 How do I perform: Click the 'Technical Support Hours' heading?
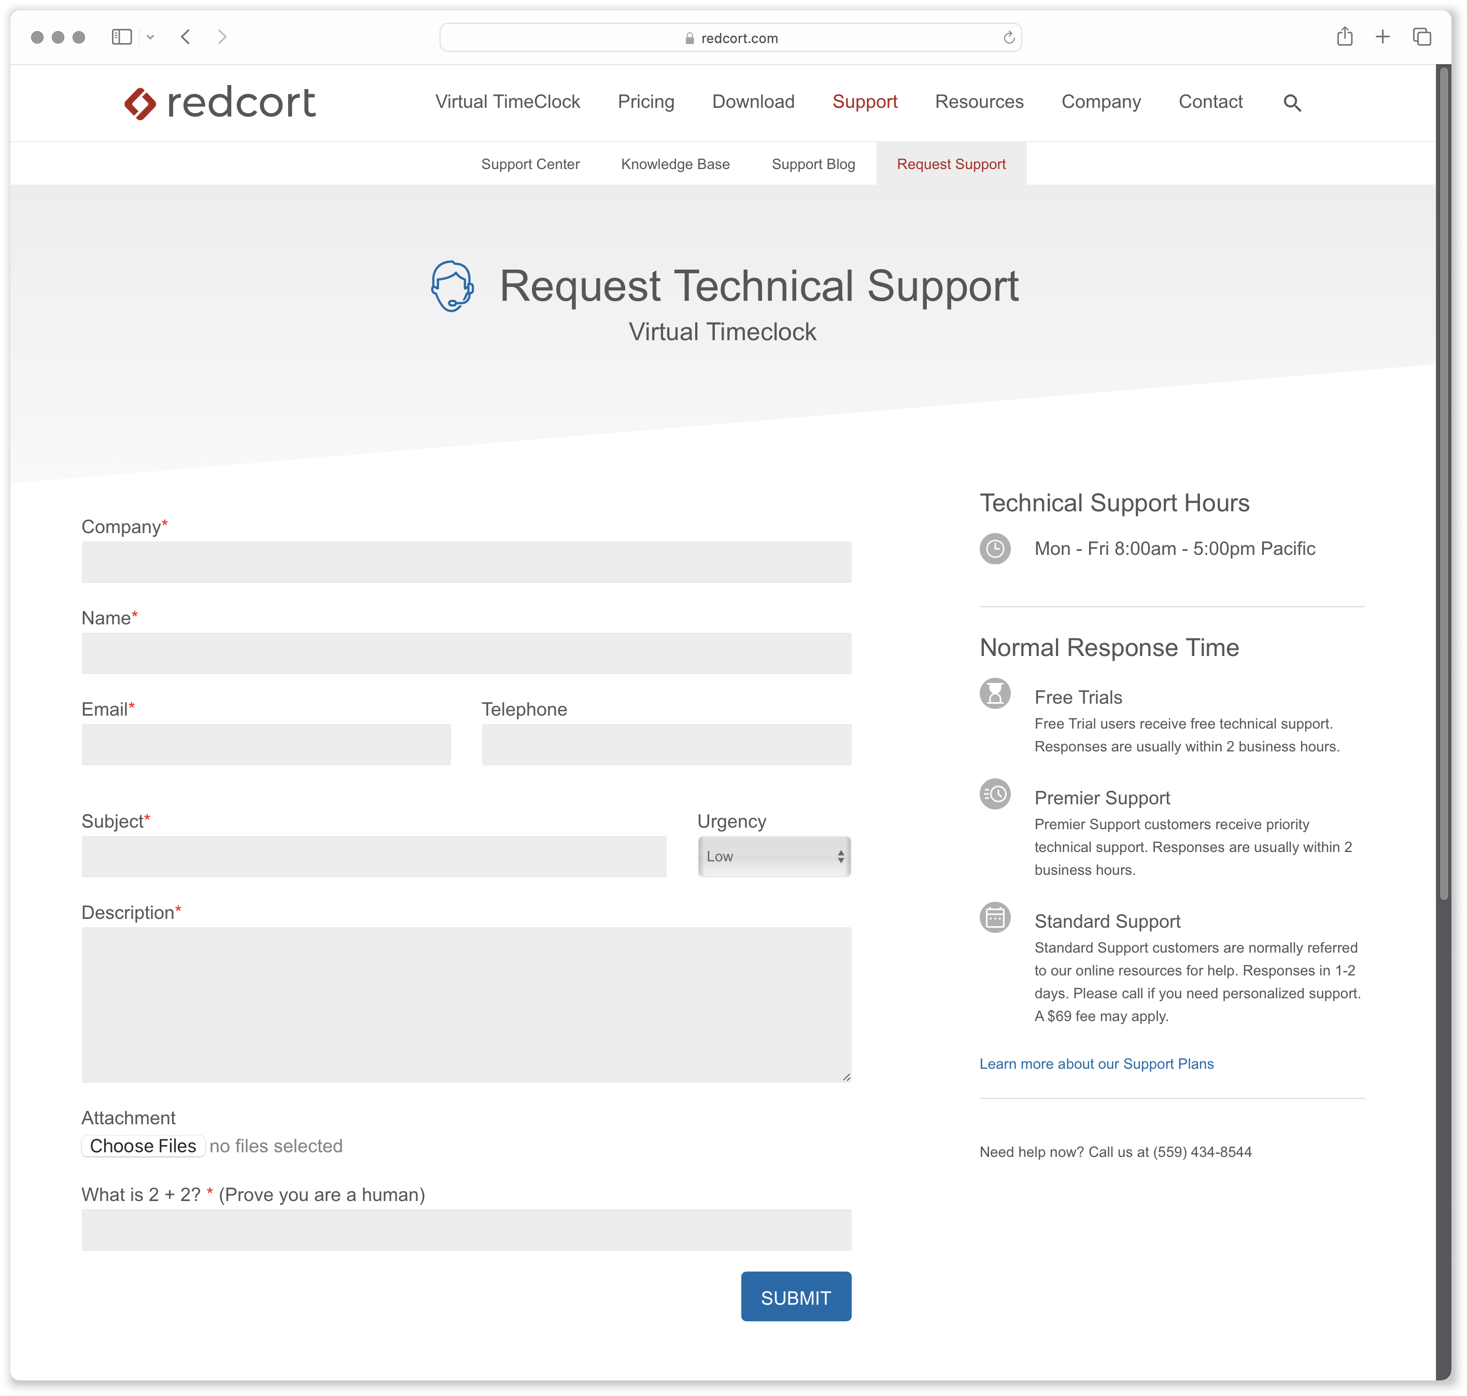tap(1115, 504)
